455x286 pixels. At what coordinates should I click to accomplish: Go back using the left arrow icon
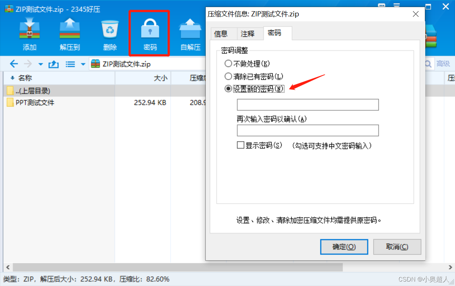pos(14,64)
